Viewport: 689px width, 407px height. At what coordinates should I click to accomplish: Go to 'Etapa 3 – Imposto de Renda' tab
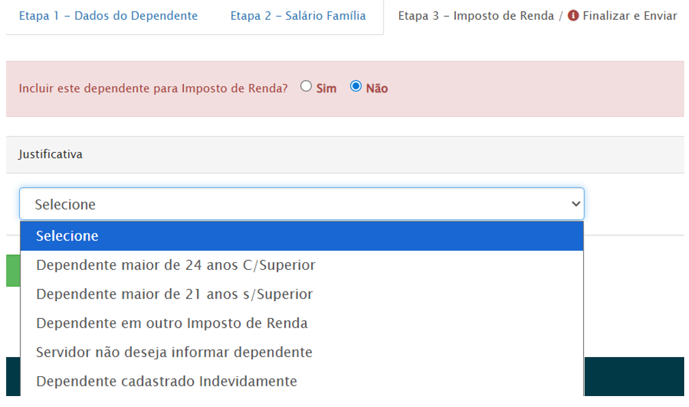[x=476, y=16]
